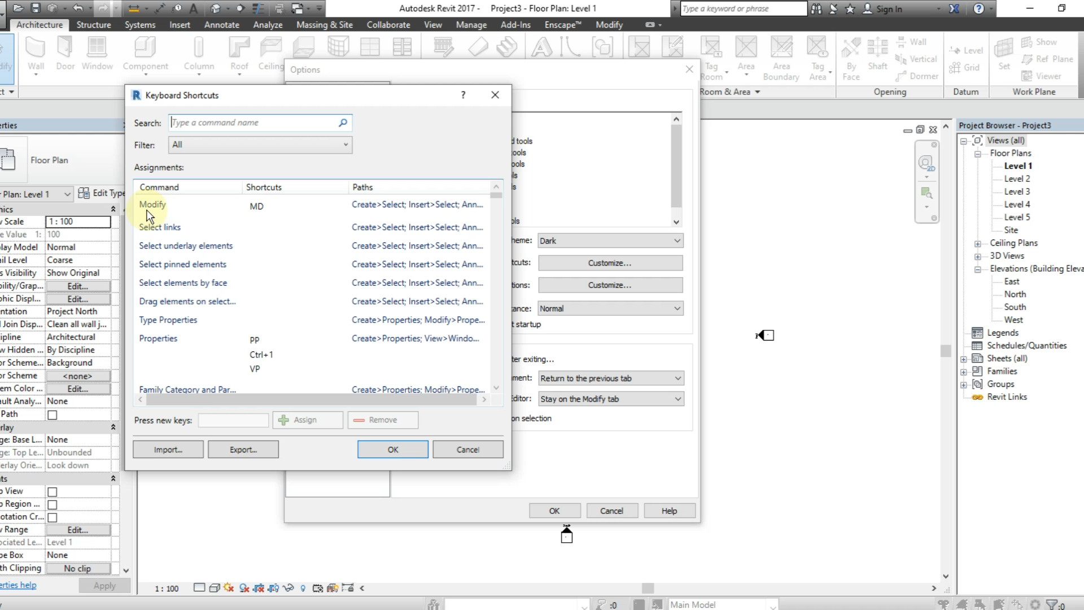Expand the Ceiling Plans tree node

977,243
